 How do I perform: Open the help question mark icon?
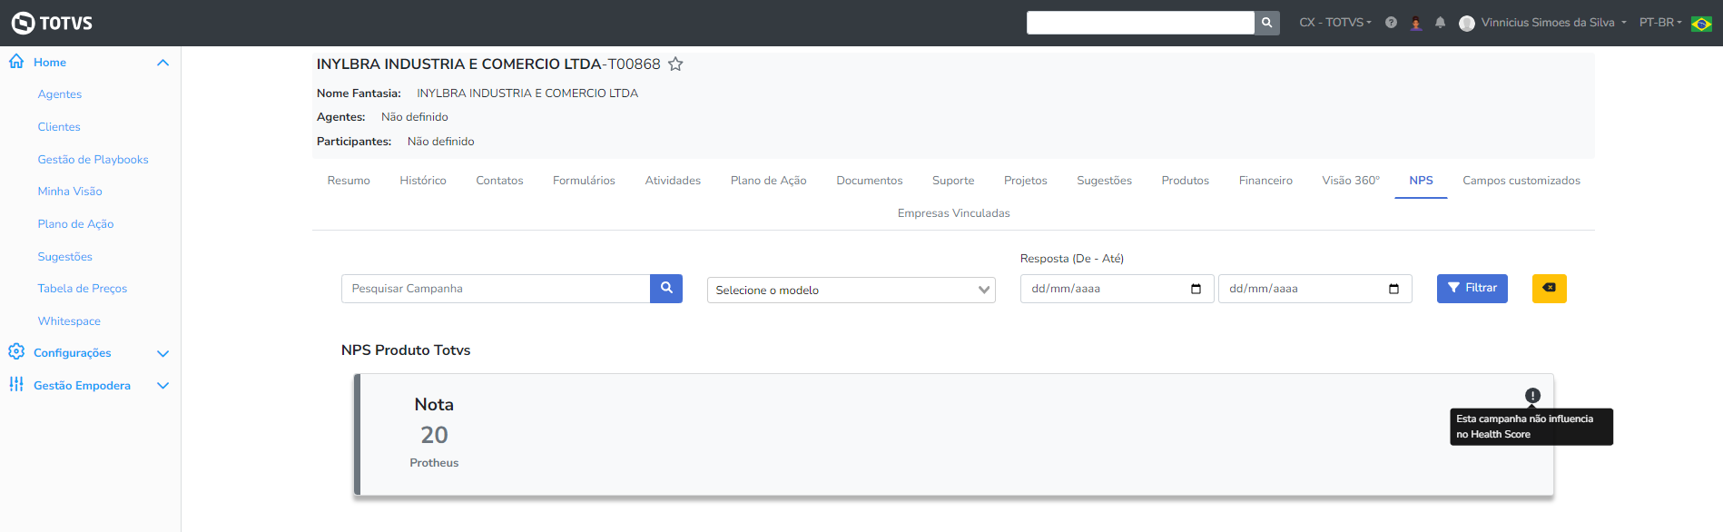point(1391,23)
